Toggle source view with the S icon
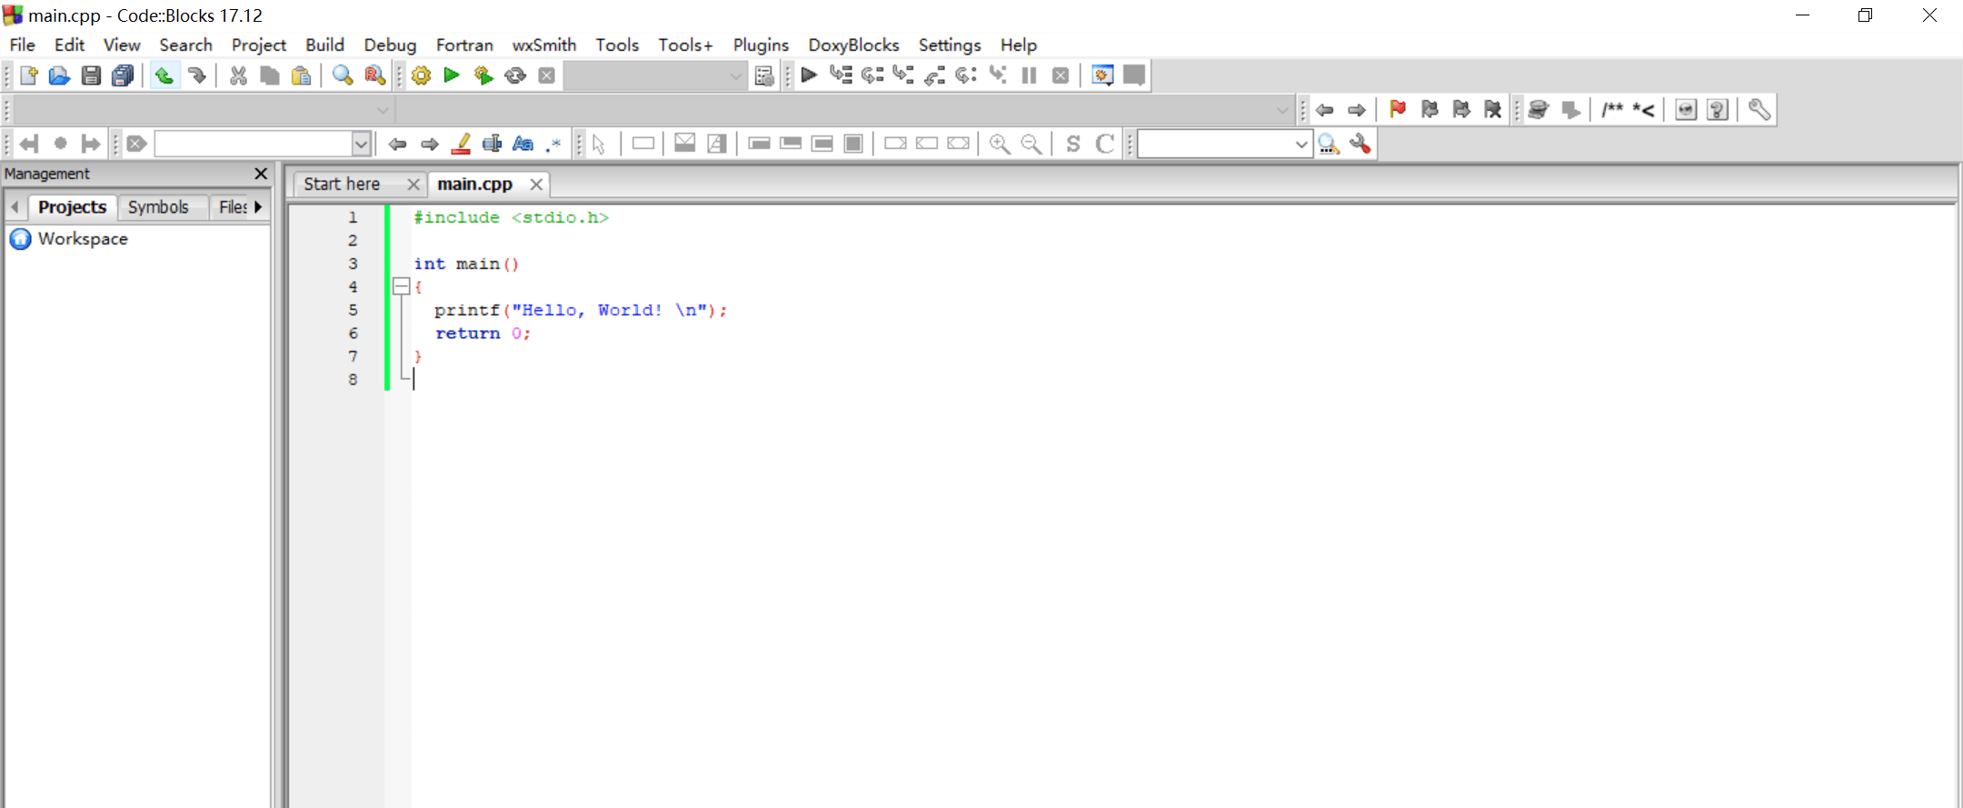Viewport: 1963px width, 808px height. pyautogui.click(x=1073, y=144)
